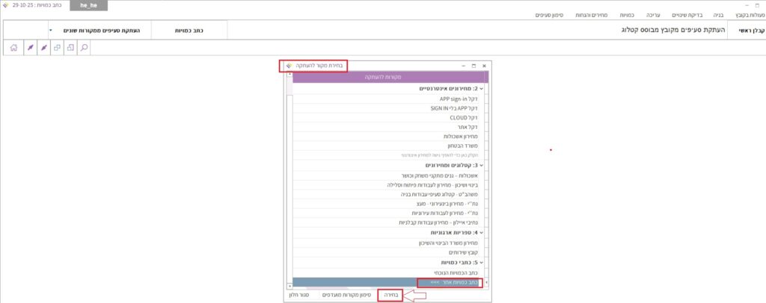766x303 pixels.
Task: Open the 'העתקת סעיפים ממקורות שונים' dropdown arrow
Action: (x=50, y=31)
